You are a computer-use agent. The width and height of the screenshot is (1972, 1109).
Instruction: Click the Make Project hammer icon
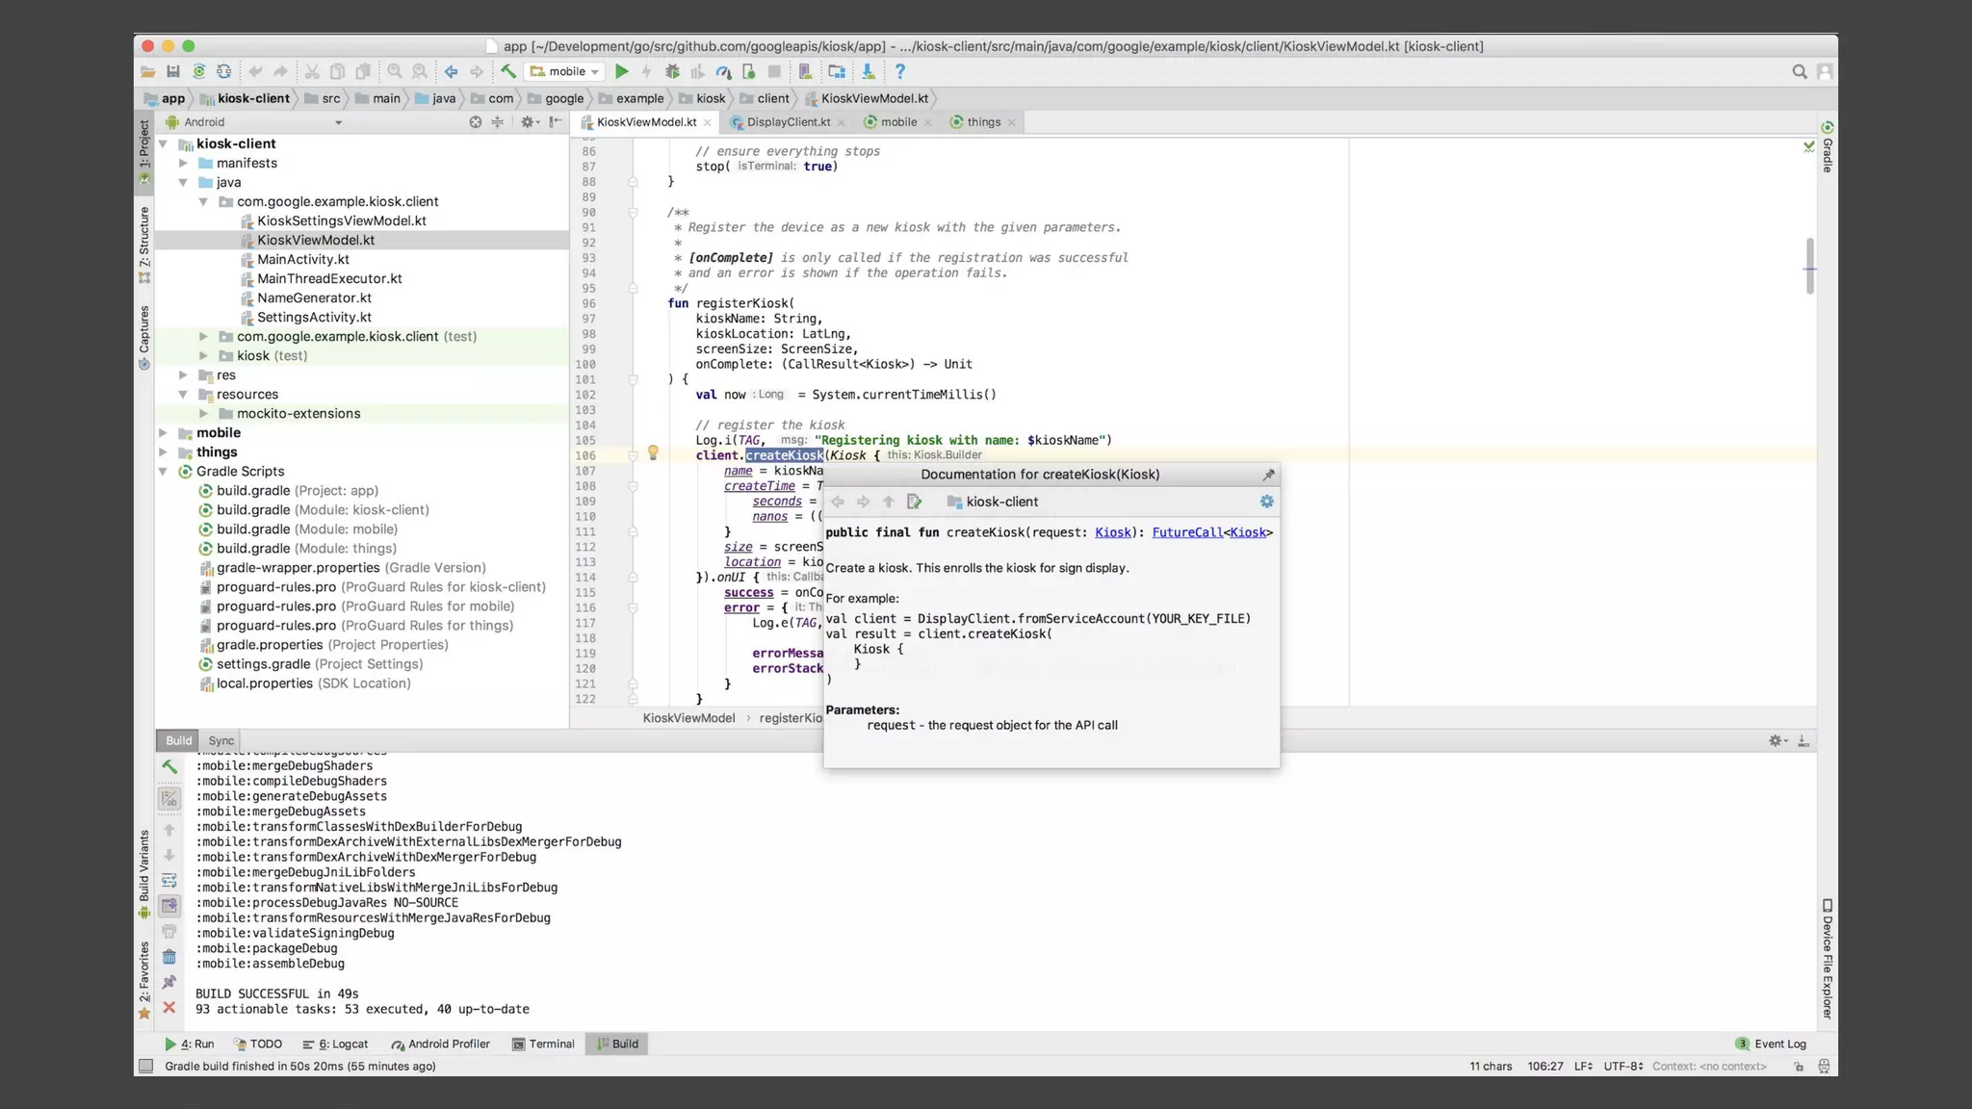click(508, 71)
